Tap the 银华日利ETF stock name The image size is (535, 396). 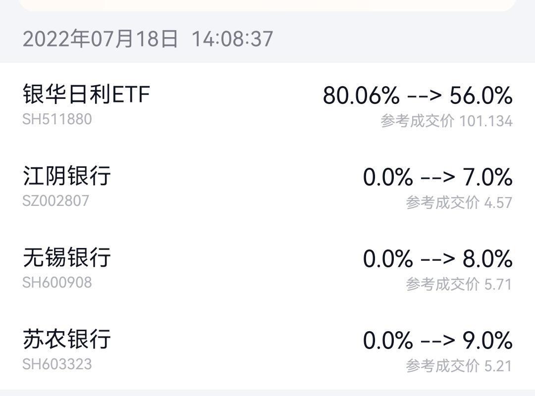[86, 94]
